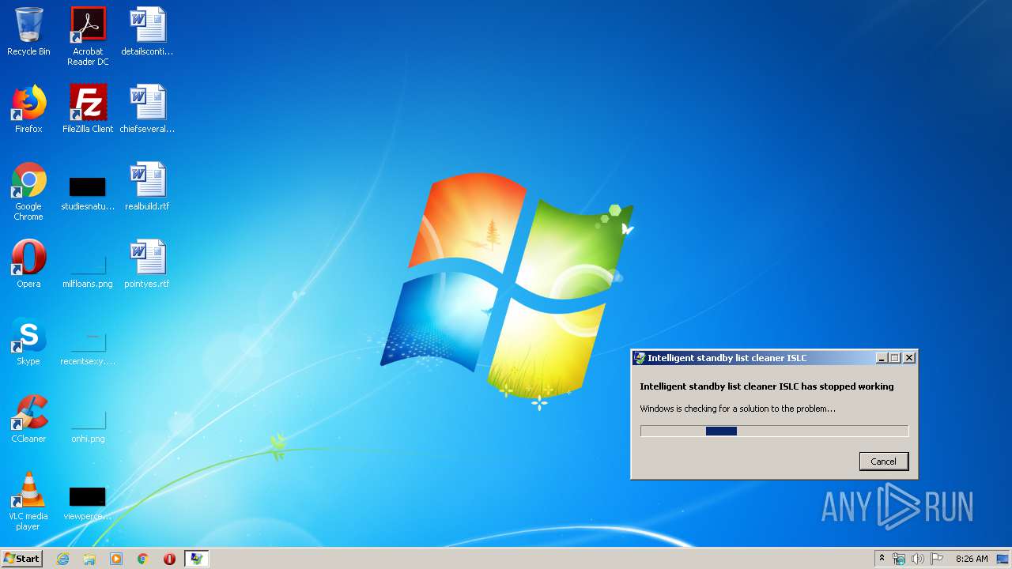The height and width of the screenshot is (569, 1012).
Task: Launch Acrobat Reader DC shortcut
Action: coord(88,36)
